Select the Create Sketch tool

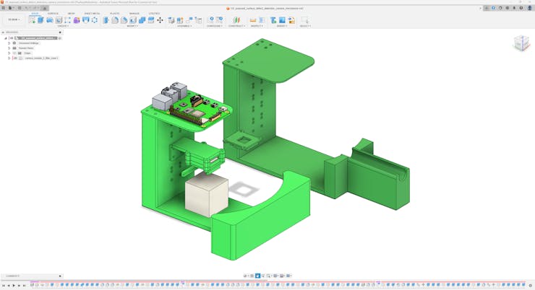[32, 20]
